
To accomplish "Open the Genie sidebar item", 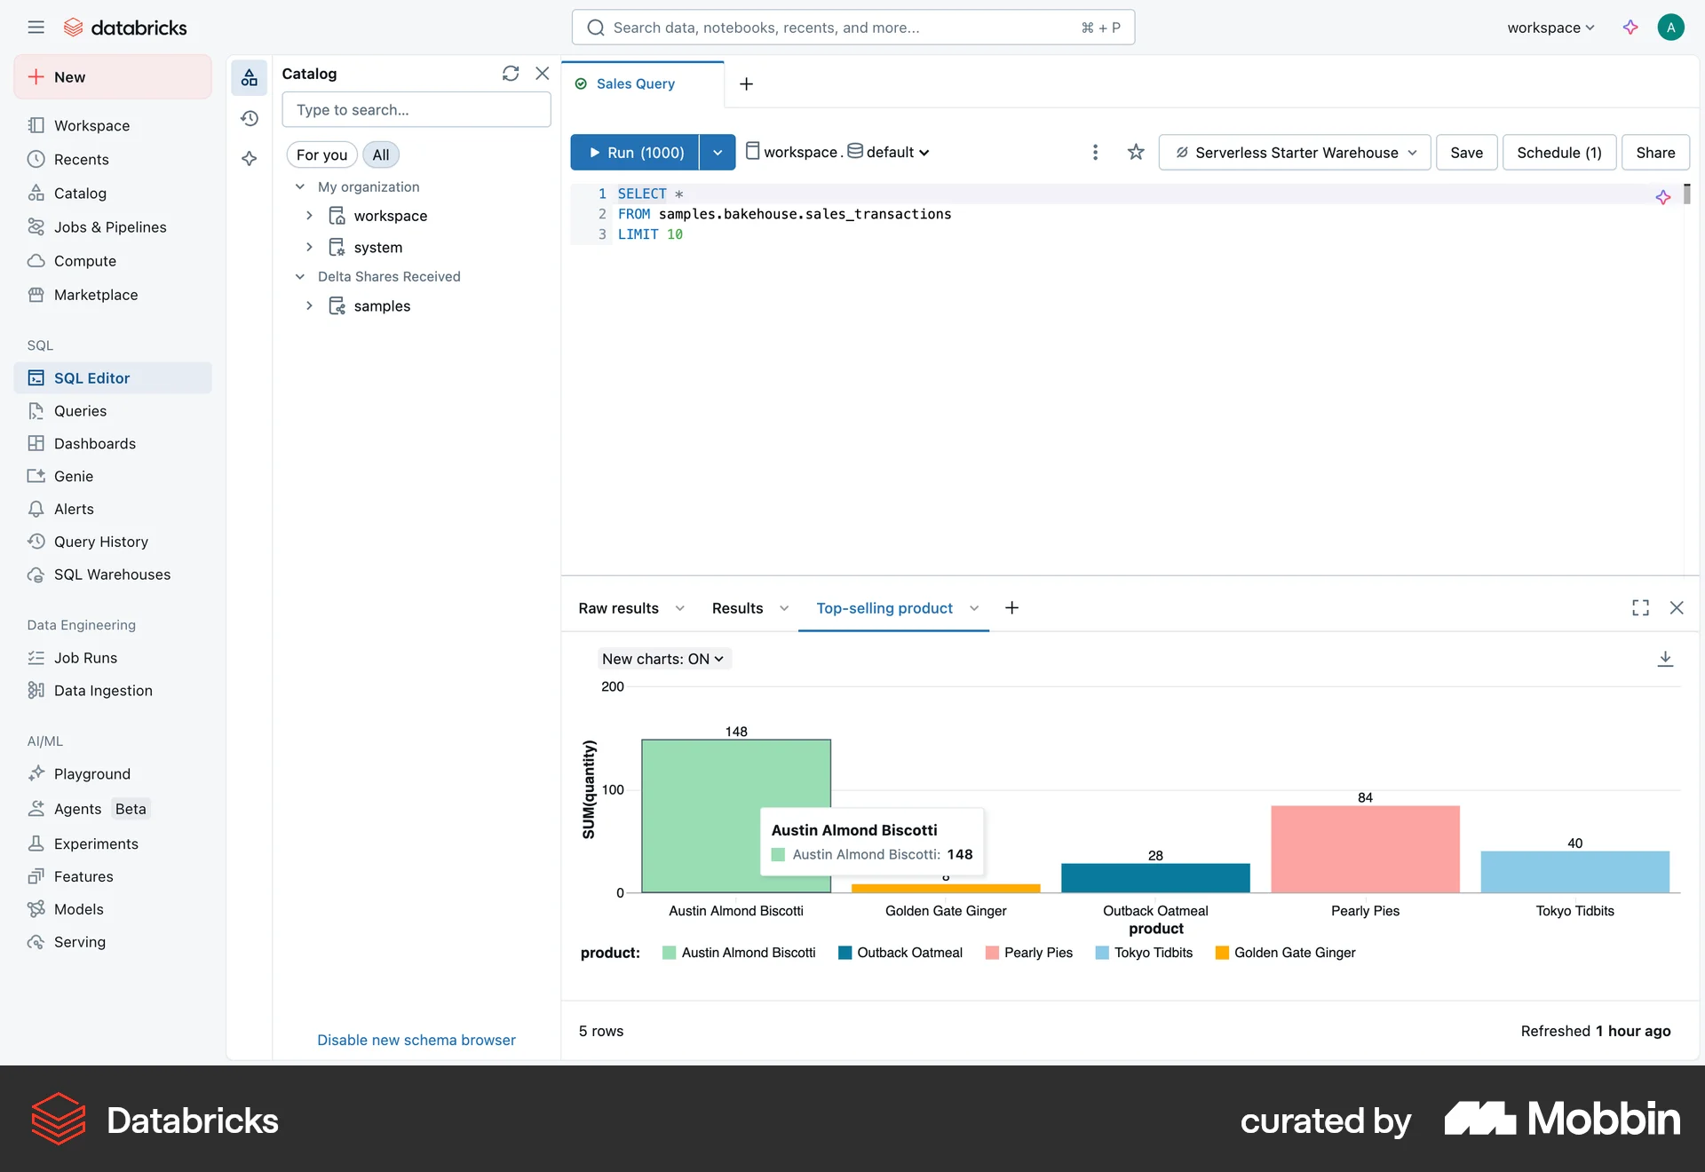I will 74,476.
